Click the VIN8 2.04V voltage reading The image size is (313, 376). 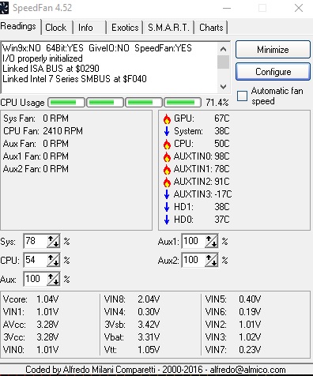[x=132, y=299]
